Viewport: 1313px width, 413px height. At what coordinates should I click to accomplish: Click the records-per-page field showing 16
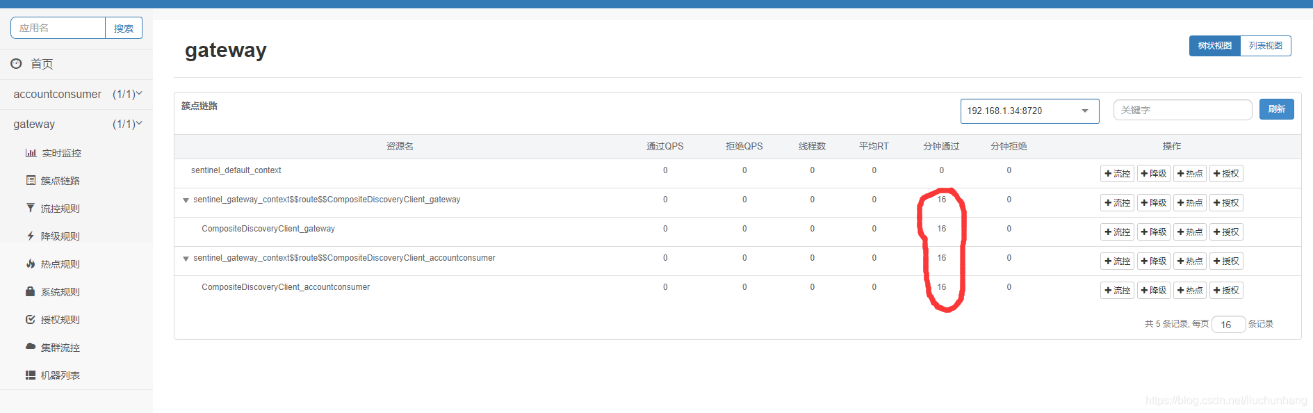point(1228,324)
